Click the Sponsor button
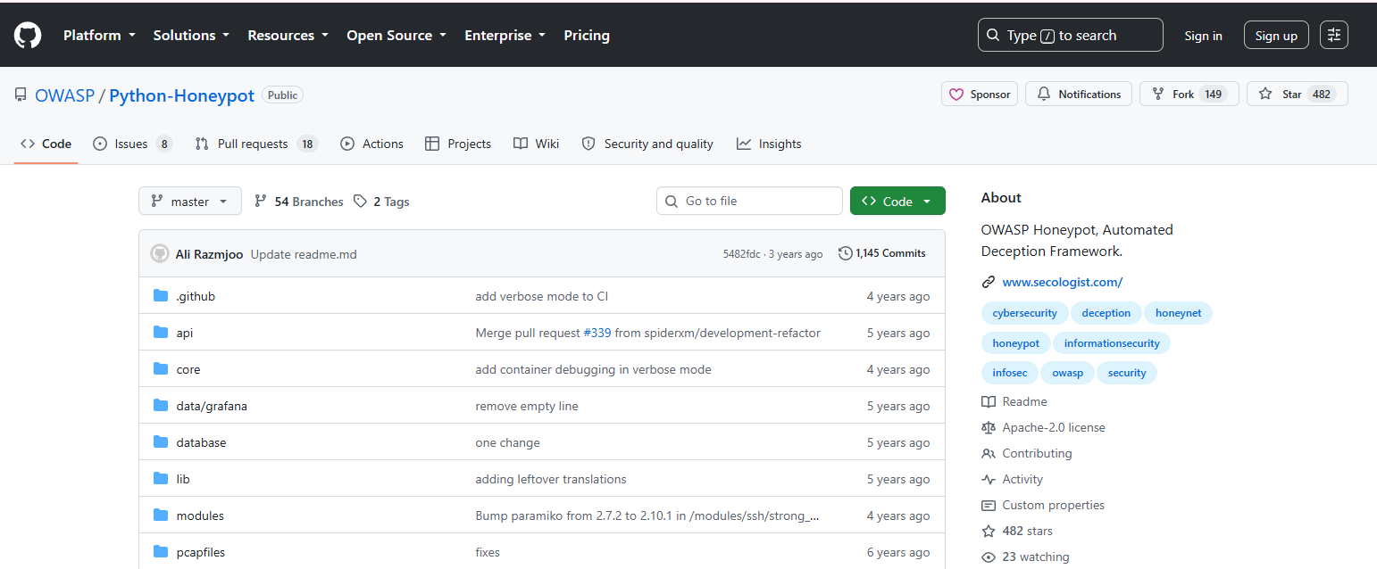 pyautogui.click(x=980, y=94)
